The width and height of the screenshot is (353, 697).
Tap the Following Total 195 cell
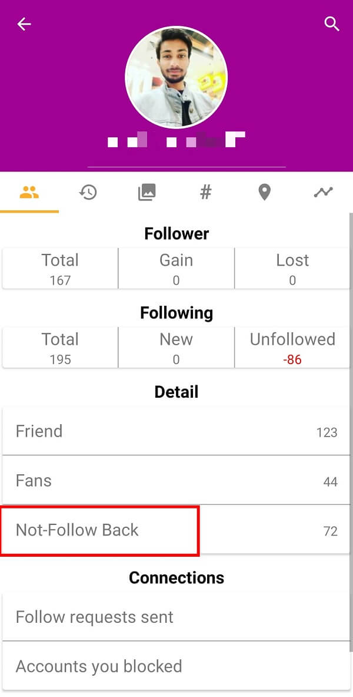click(59, 348)
